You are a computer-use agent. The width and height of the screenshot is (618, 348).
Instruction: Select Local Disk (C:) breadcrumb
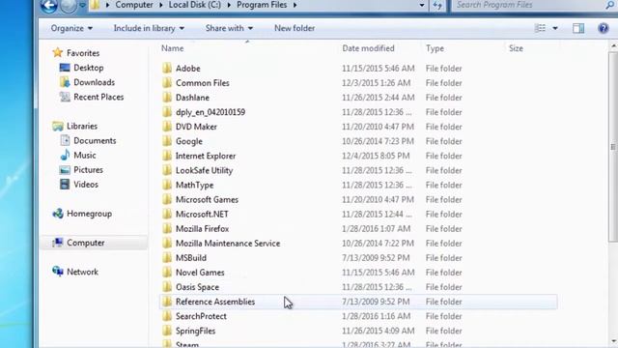click(x=195, y=5)
